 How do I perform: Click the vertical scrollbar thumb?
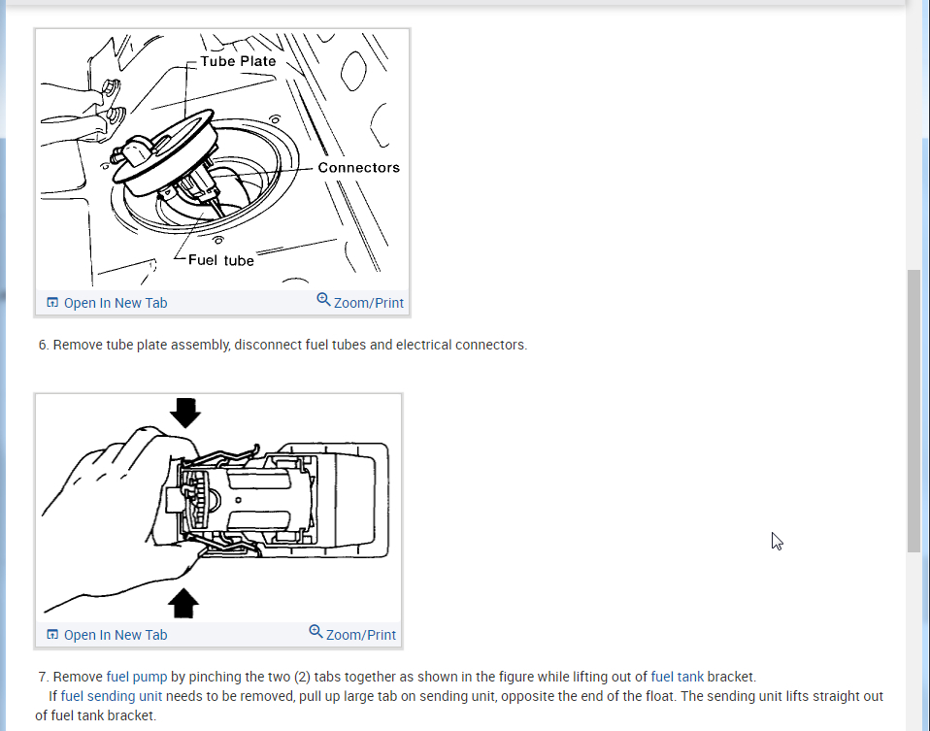pos(913,412)
